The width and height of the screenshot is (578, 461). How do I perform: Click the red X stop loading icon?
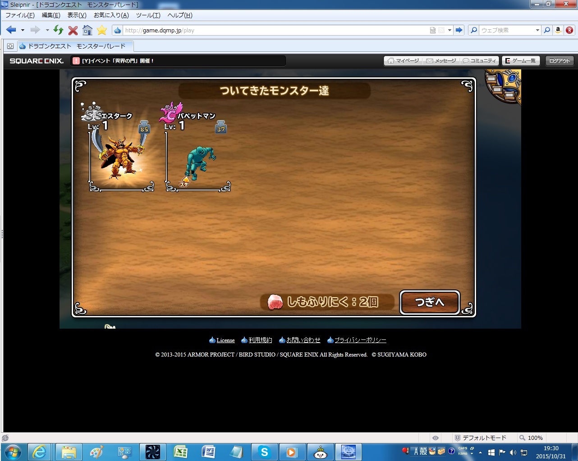click(x=73, y=30)
